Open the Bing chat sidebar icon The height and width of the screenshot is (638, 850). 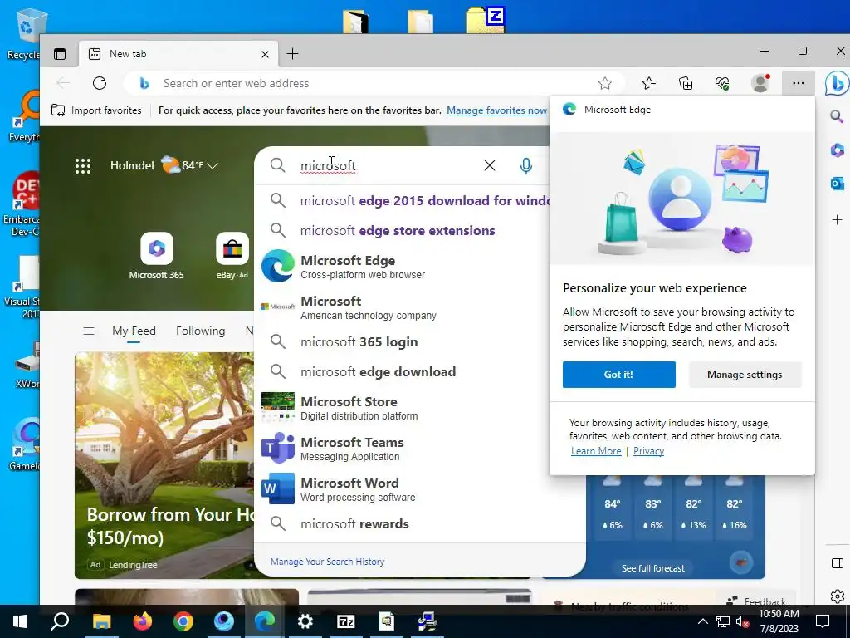pos(836,83)
